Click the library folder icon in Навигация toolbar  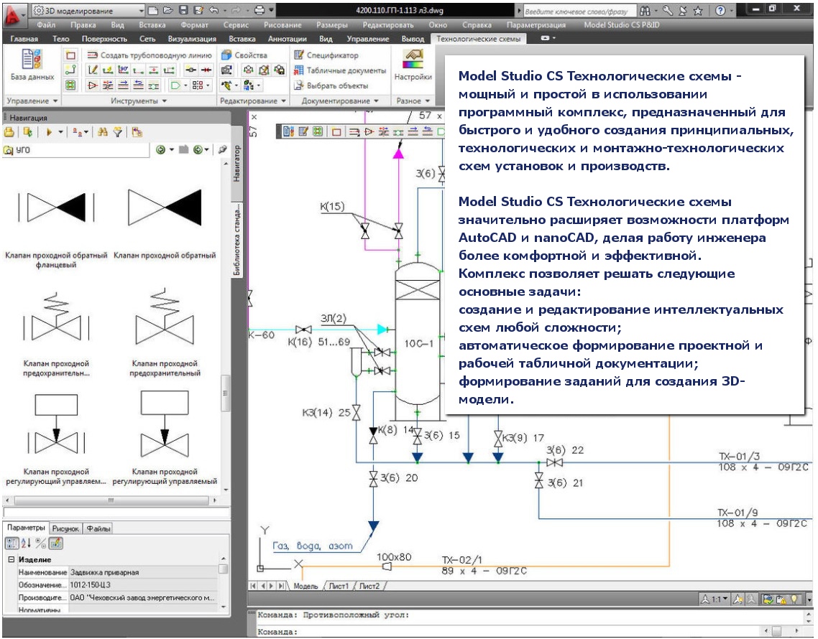point(9,132)
